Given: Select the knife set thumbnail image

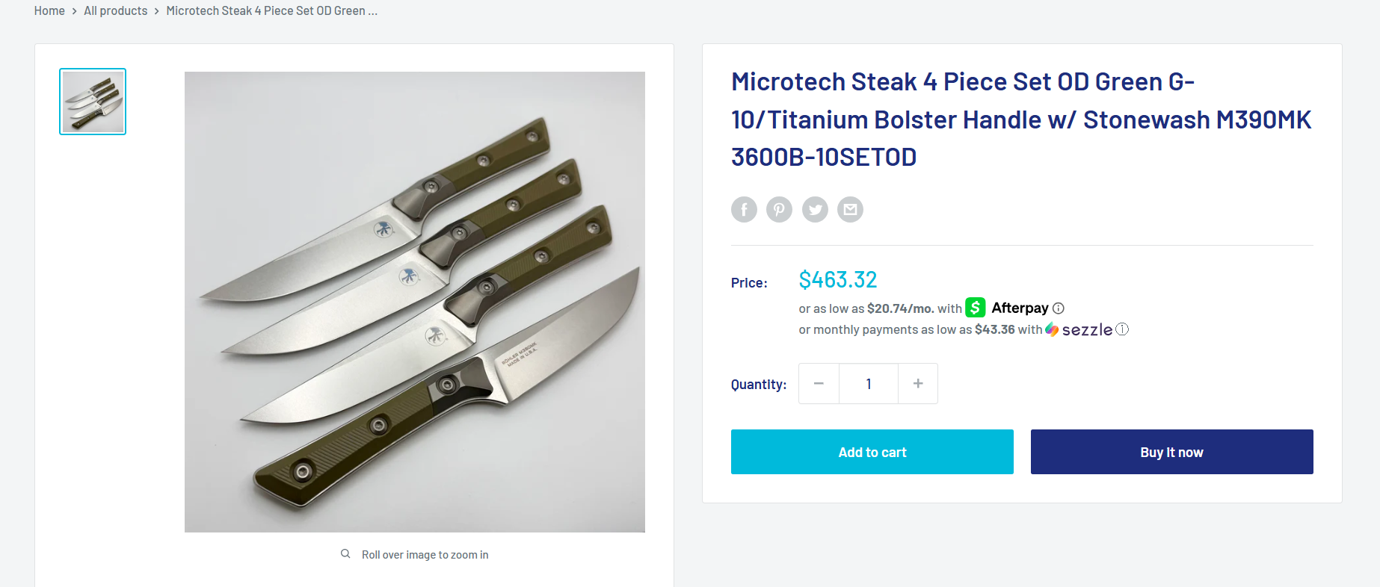Looking at the screenshot, I should (x=93, y=102).
